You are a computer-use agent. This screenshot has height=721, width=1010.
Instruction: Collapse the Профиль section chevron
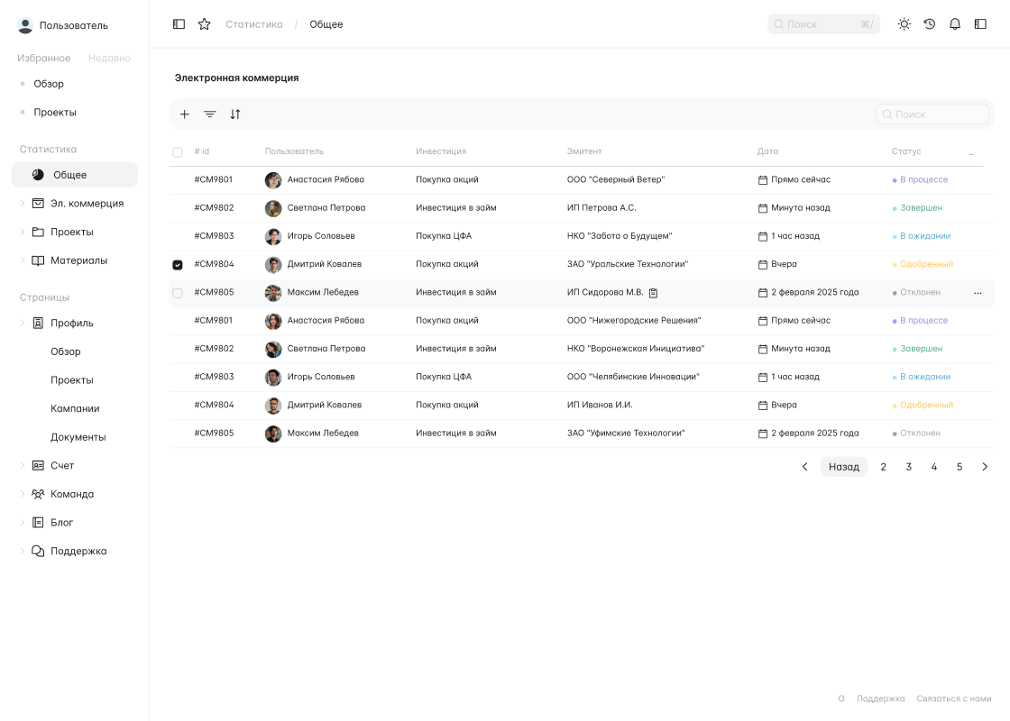[x=23, y=324]
